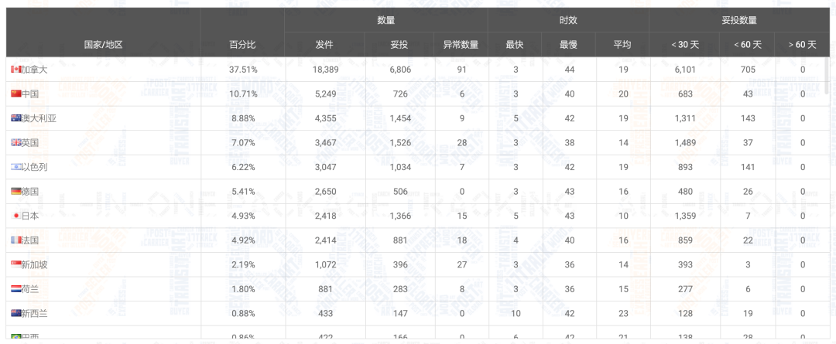Click the 妥投数量 group header
The width and height of the screenshot is (836, 344).
point(739,20)
